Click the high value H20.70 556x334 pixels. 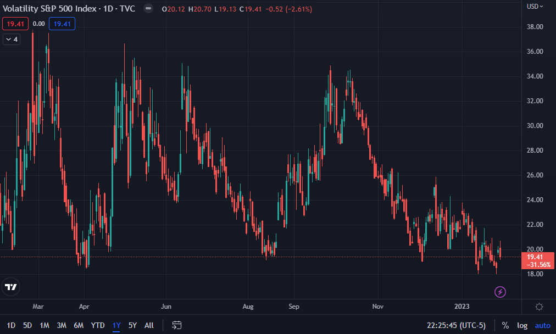(200, 9)
